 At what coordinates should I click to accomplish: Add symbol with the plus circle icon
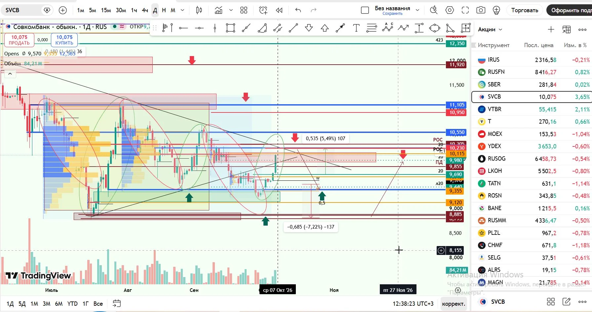click(62, 10)
